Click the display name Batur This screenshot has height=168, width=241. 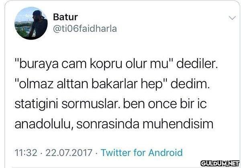(x=65, y=17)
